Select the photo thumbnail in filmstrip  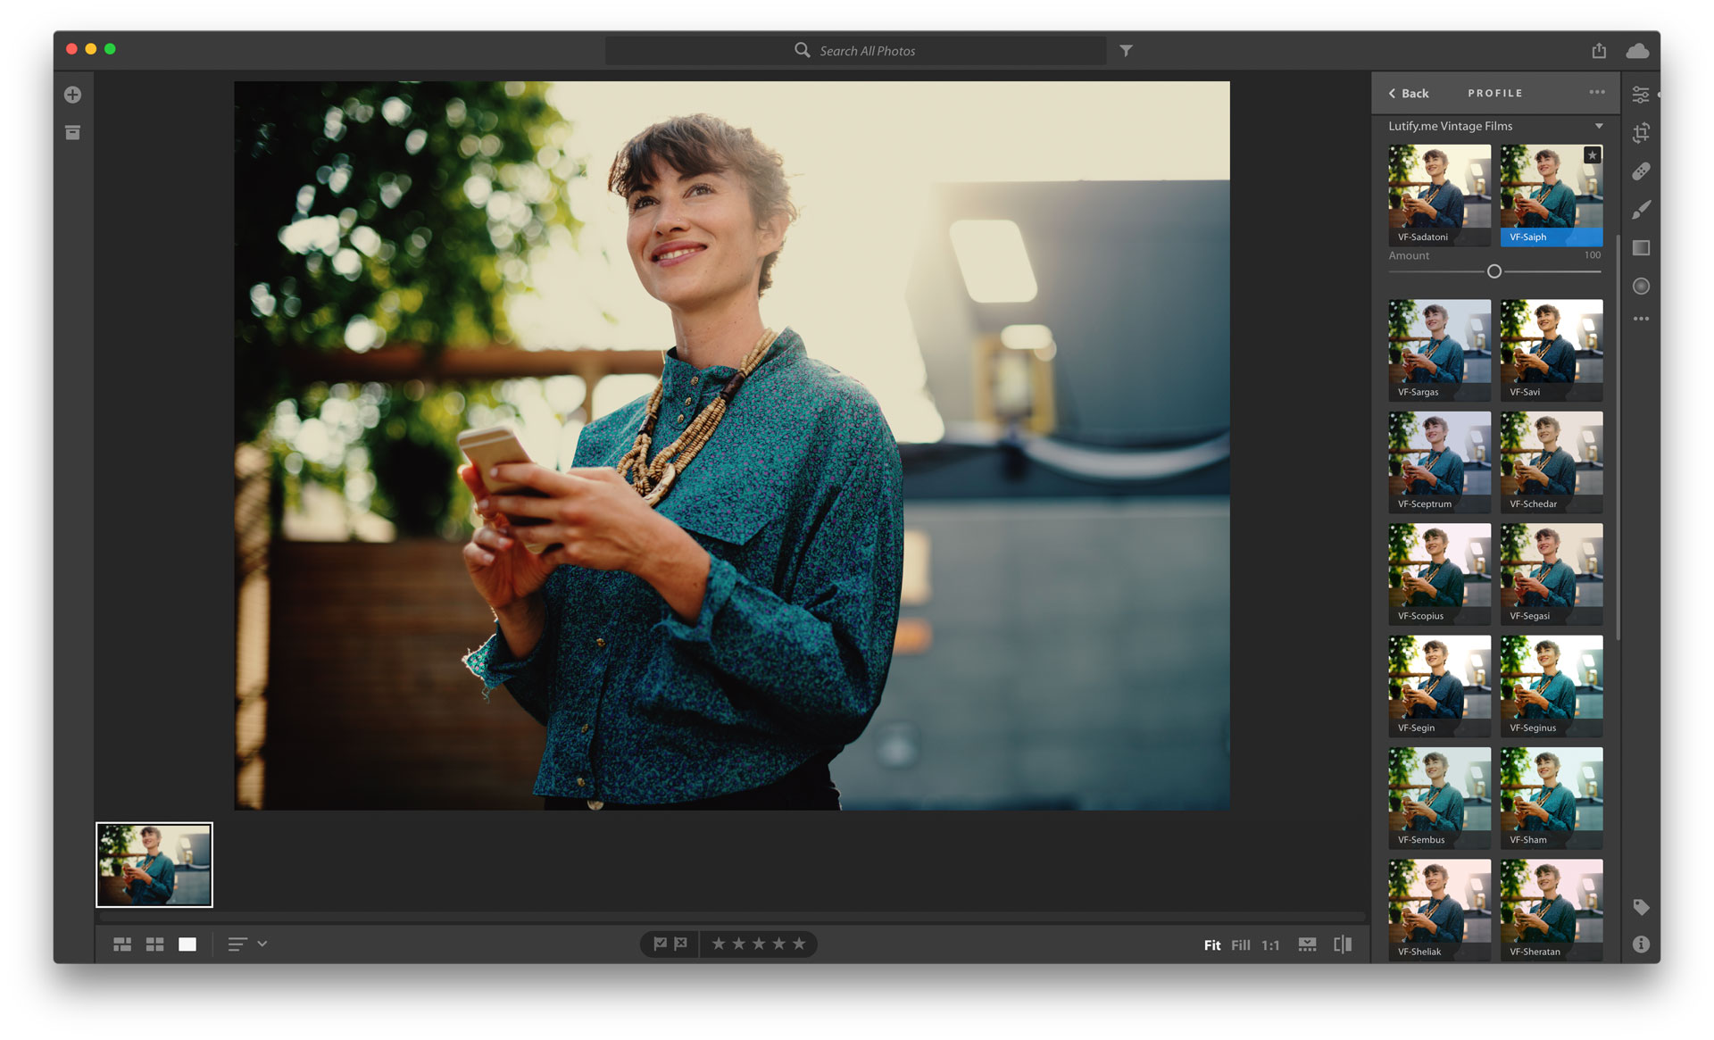click(x=154, y=865)
